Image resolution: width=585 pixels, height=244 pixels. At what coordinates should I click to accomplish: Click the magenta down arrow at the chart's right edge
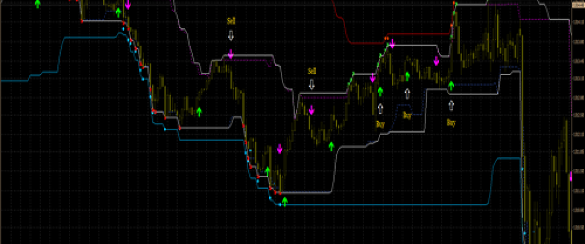coord(571,176)
